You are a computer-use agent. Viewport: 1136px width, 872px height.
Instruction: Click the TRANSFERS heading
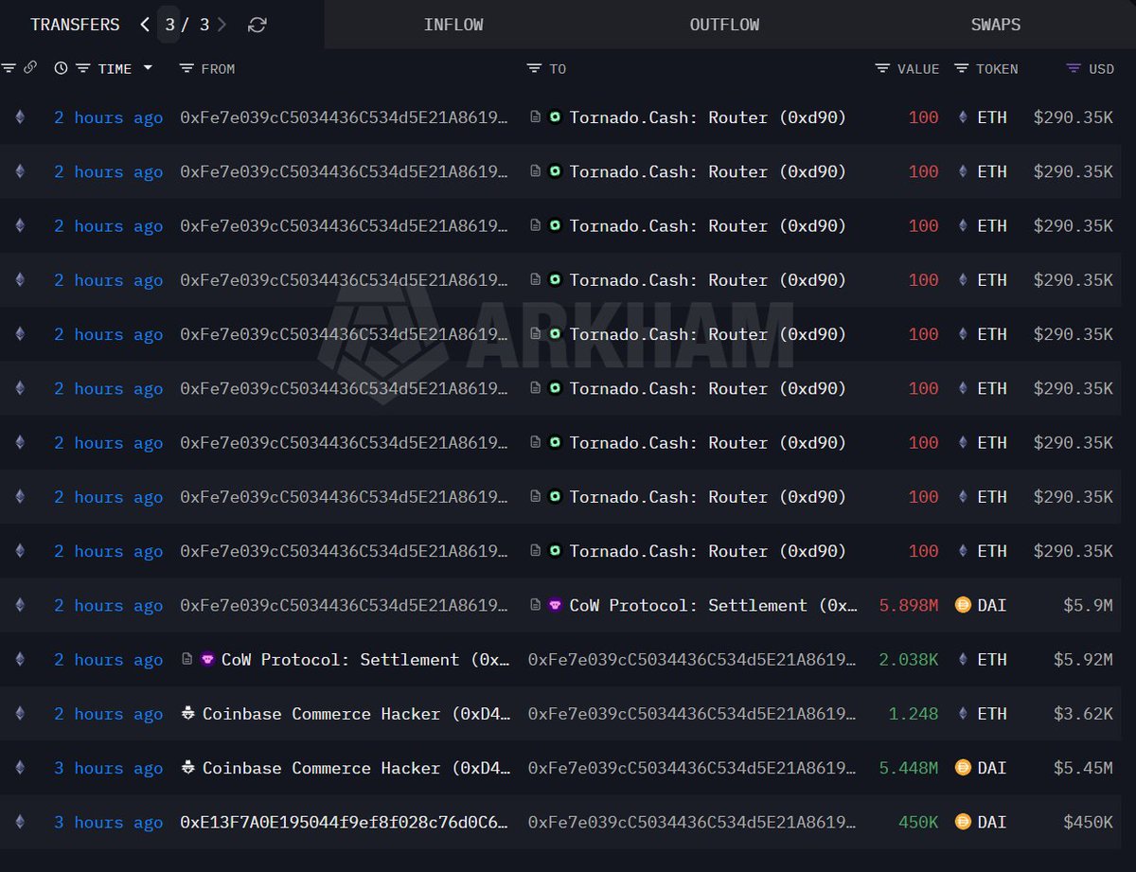pyautogui.click(x=75, y=25)
